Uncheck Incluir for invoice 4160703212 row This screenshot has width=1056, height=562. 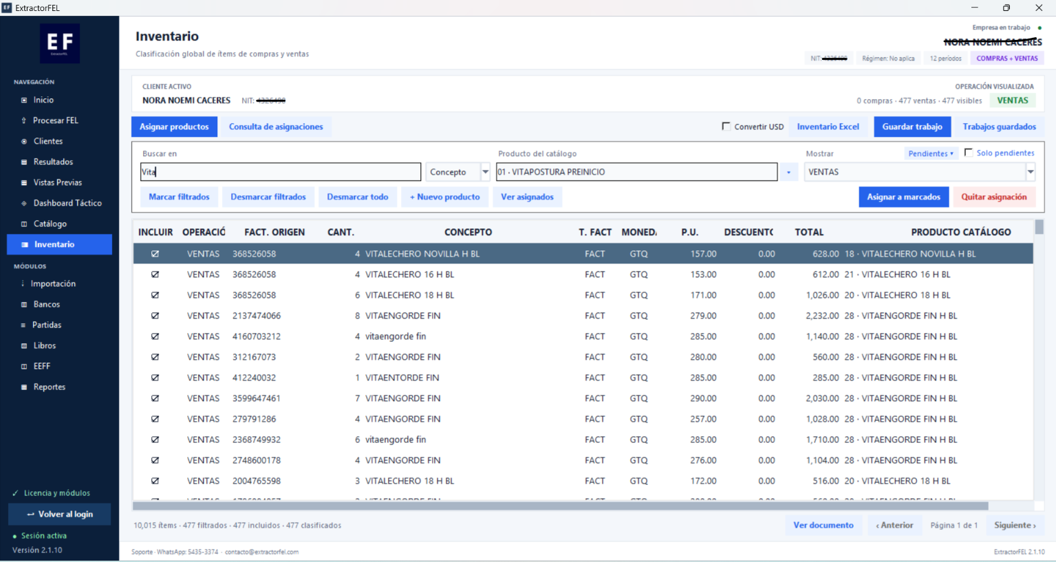point(155,336)
